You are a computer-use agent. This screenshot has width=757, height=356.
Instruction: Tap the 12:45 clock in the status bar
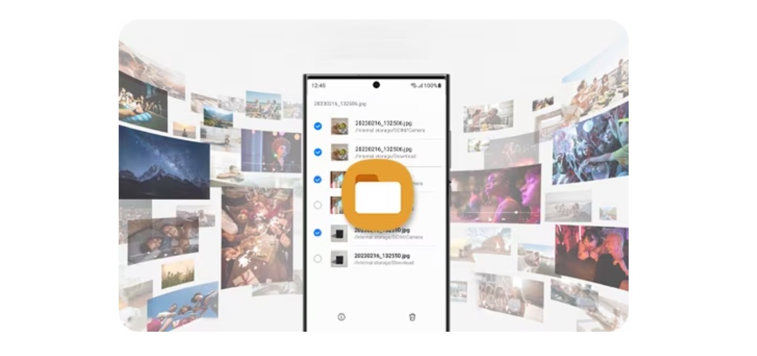[318, 85]
